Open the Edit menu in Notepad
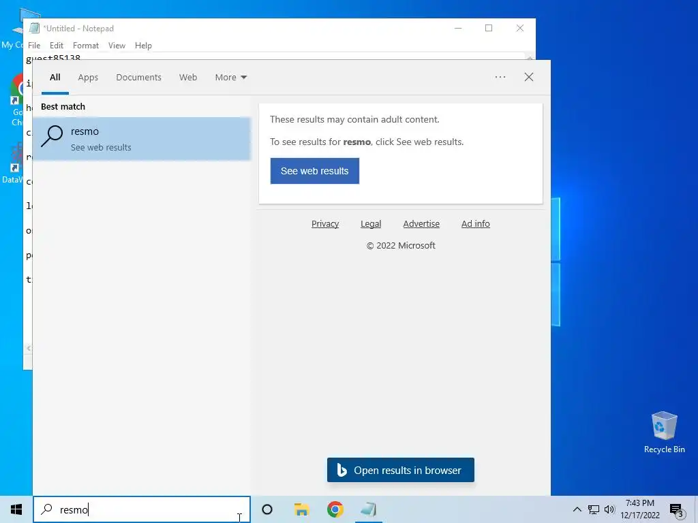 [56, 46]
